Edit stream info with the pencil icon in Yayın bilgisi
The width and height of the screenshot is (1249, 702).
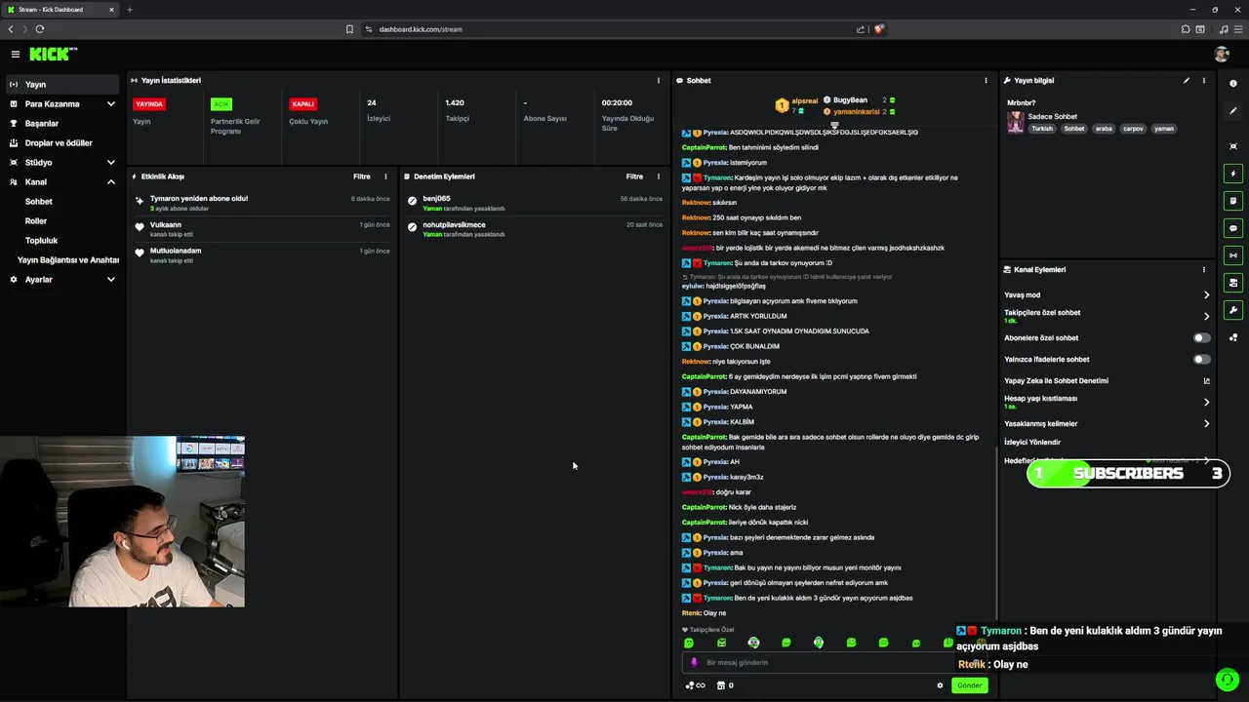pyautogui.click(x=1187, y=81)
